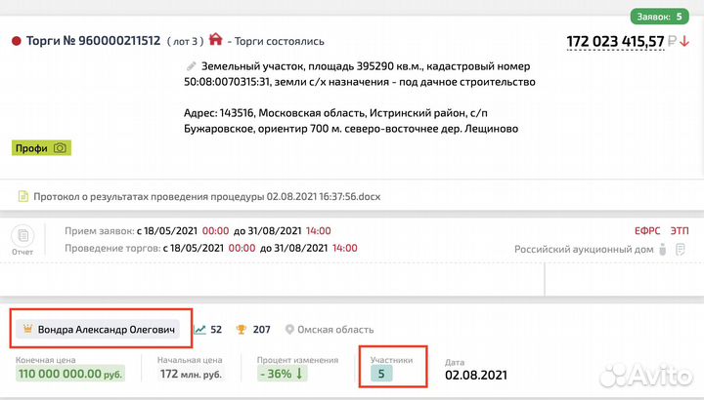Click the red house property icon
This screenshot has height=400, width=704.
(x=215, y=39)
